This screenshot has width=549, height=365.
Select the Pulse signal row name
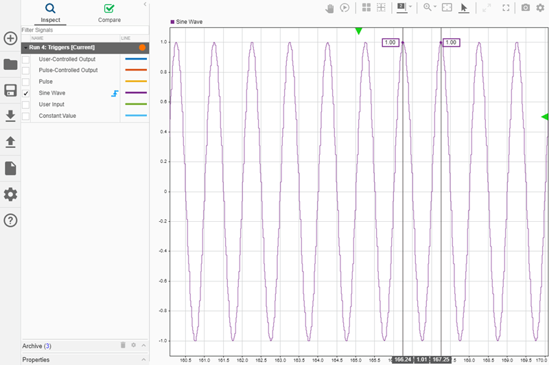(x=45, y=81)
